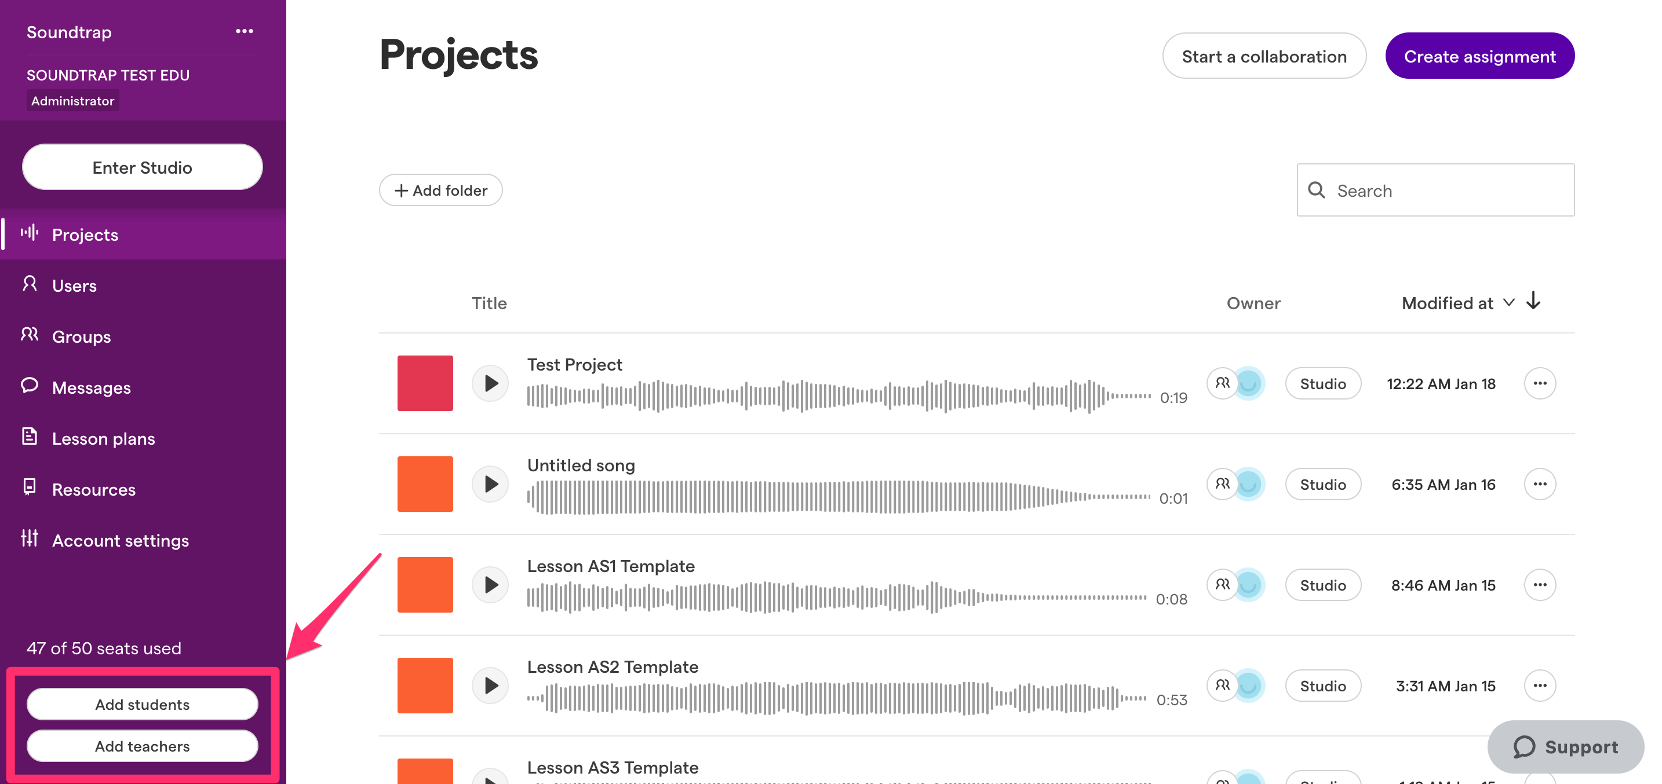Click the Messages speech bubble icon

tap(30, 386)
